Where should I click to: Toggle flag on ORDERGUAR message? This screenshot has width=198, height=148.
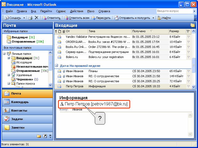189,42
